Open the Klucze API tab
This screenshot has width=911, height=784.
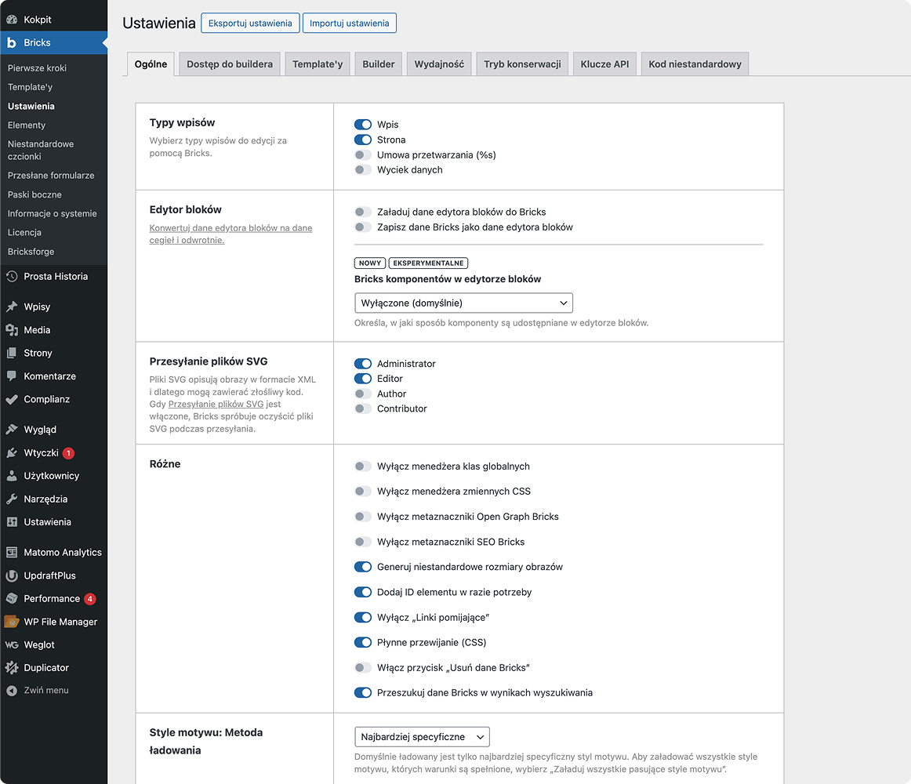coord(604,64)
